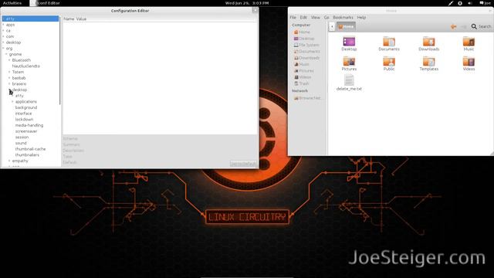Open File System in sidebar
Screen dimensions: 494x278
click(306, 45)
